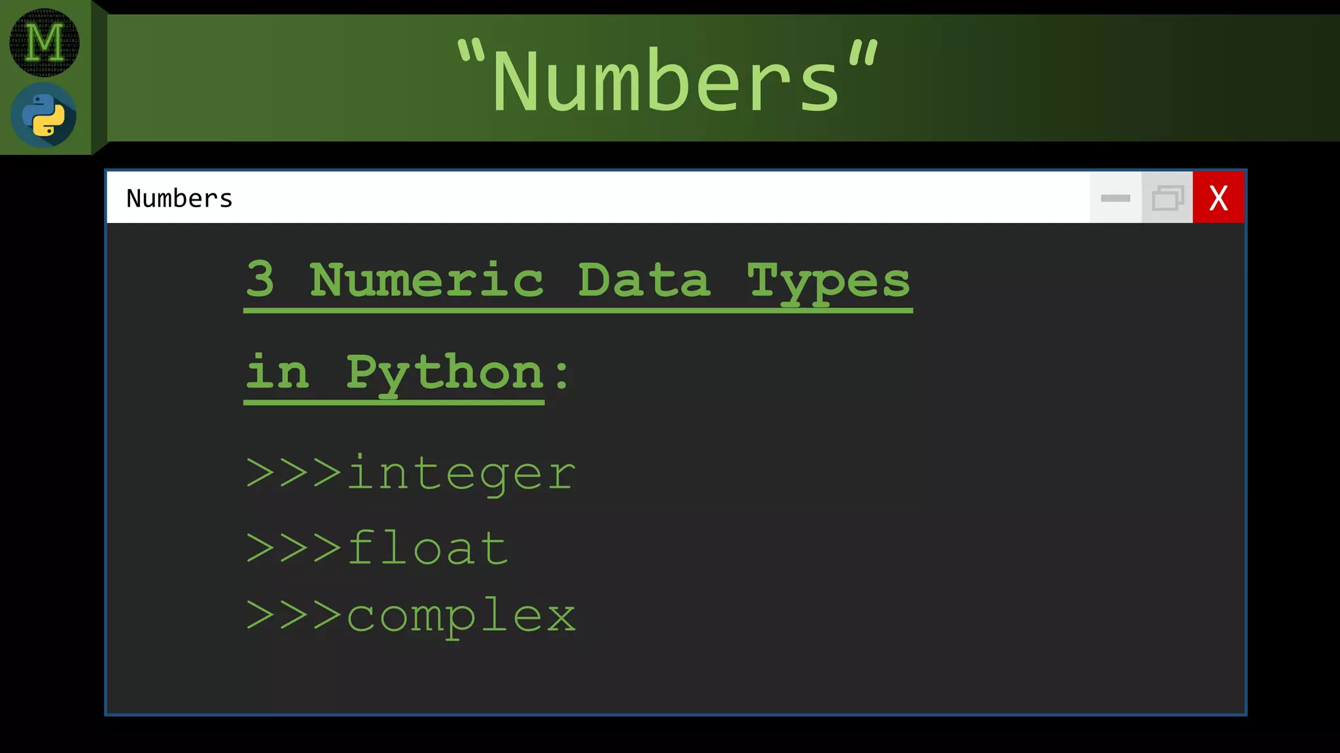Click the white window title bar
1340x753 pixels.
click(x=654, y=197)
